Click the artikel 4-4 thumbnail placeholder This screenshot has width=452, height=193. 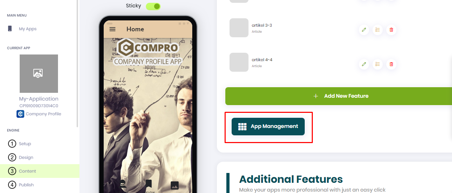(x=239, y=62)
